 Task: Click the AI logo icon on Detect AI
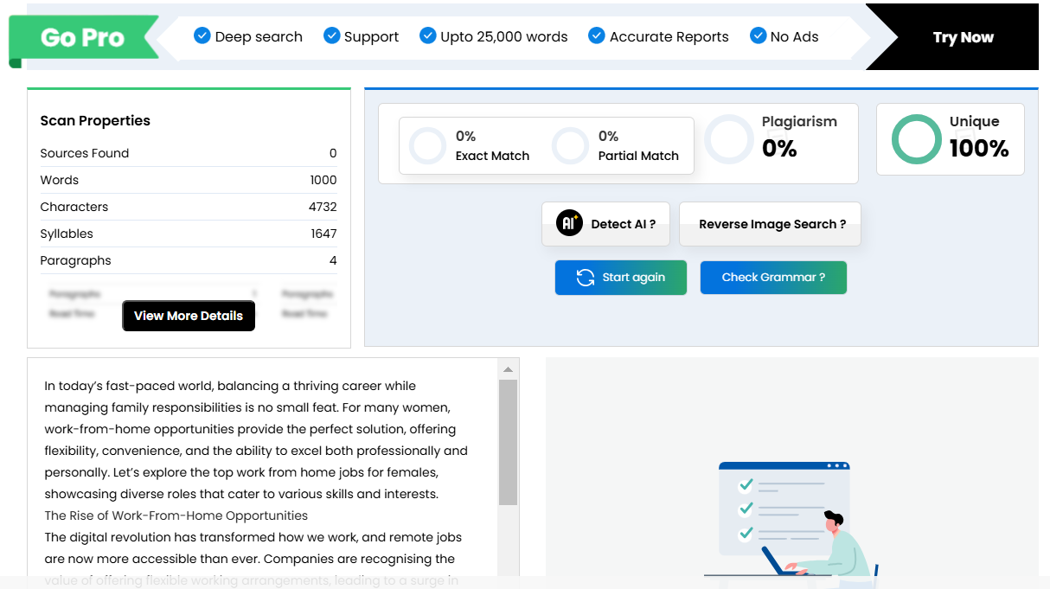click(569, 223)
